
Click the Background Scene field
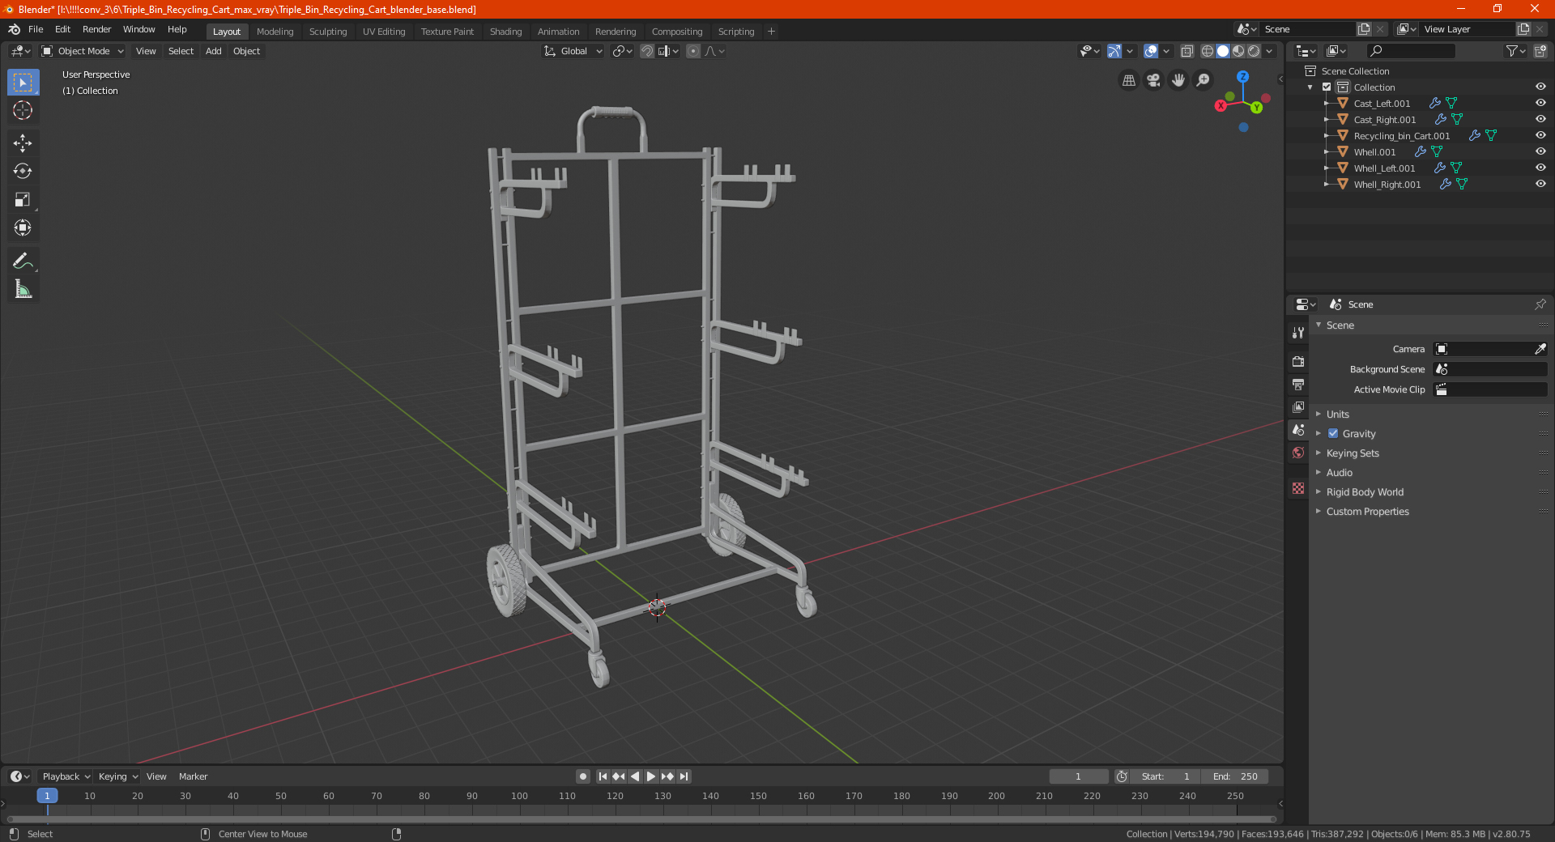[1490, 369]
